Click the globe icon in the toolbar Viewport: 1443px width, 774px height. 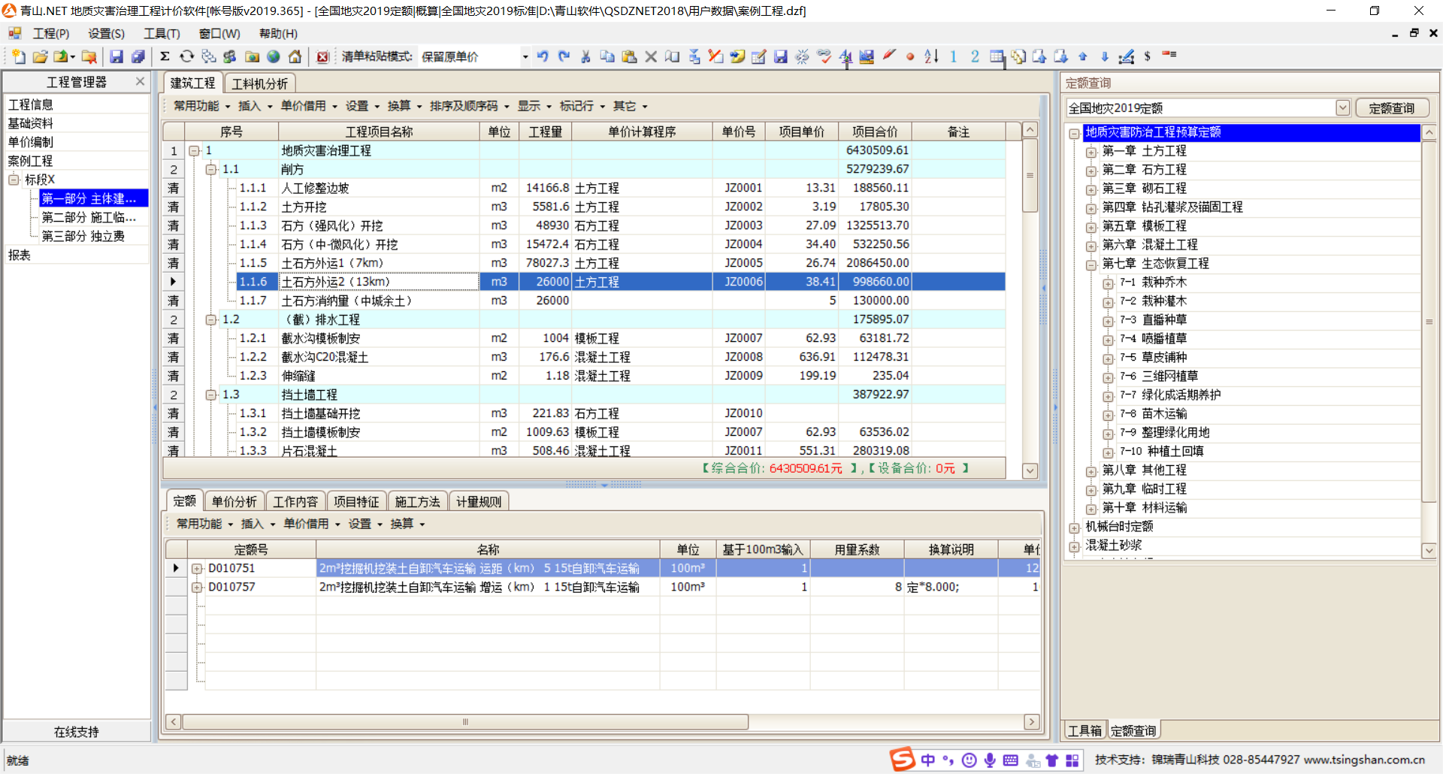274,56
